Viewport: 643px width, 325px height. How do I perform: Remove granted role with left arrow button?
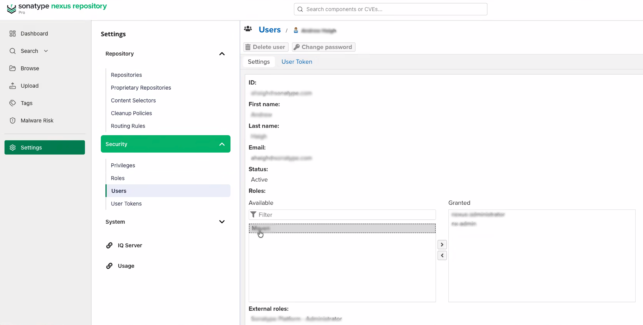[x=442, y=256]
